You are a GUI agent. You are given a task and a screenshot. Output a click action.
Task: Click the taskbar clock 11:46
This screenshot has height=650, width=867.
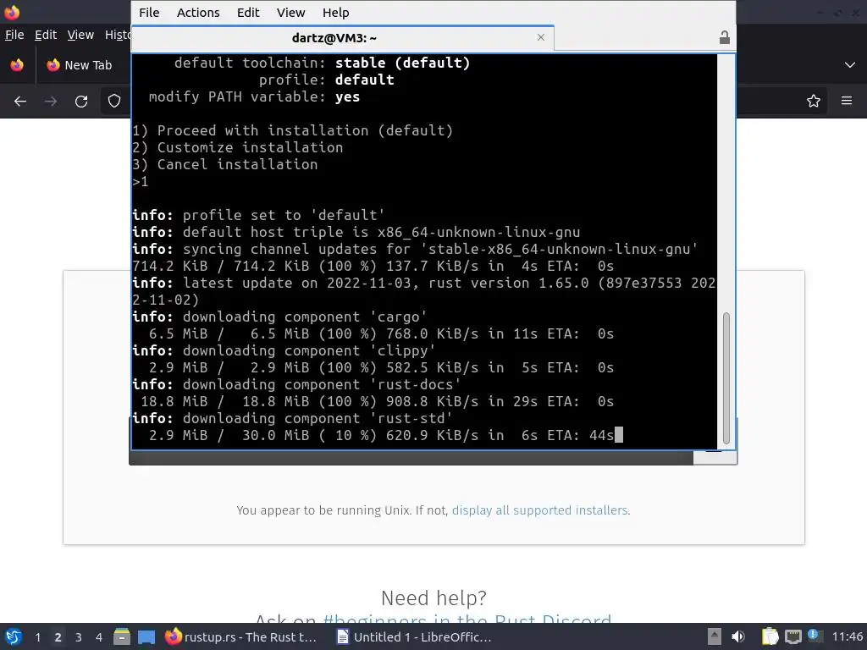(847, 636)
